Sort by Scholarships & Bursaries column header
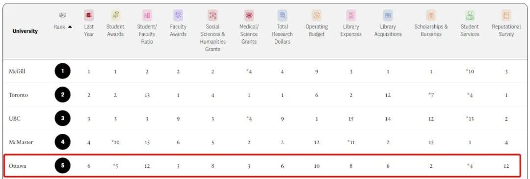 (x=431, y=30)
